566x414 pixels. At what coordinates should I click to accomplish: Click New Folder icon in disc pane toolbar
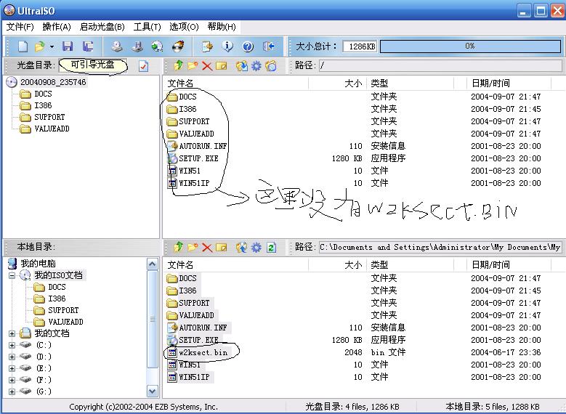click(x=193, y=65)
